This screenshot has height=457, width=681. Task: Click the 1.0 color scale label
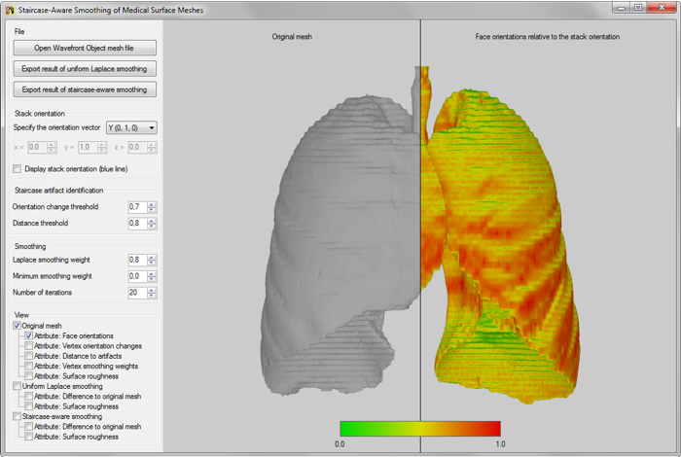click(x=500, y=444)
